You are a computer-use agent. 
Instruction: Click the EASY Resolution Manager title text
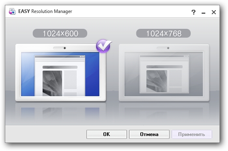tap(45, 11)
